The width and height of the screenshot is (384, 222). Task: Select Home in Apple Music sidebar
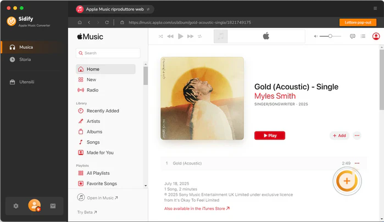pyautogui.click(x=105, y=69)
